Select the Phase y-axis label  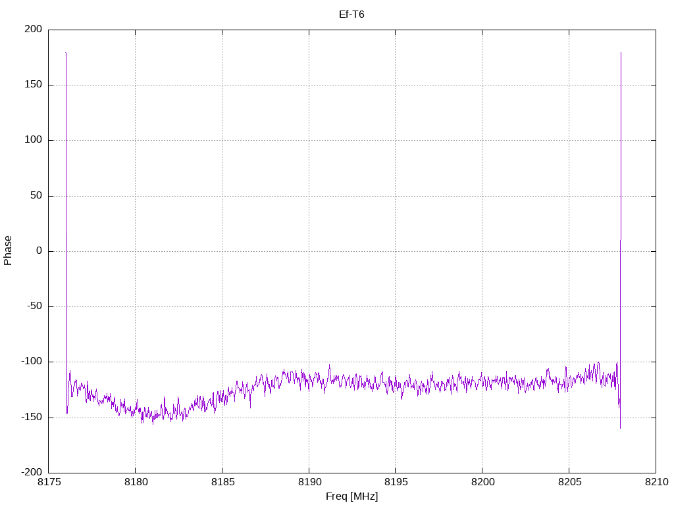pyautogui.click(x=8, y=251)
